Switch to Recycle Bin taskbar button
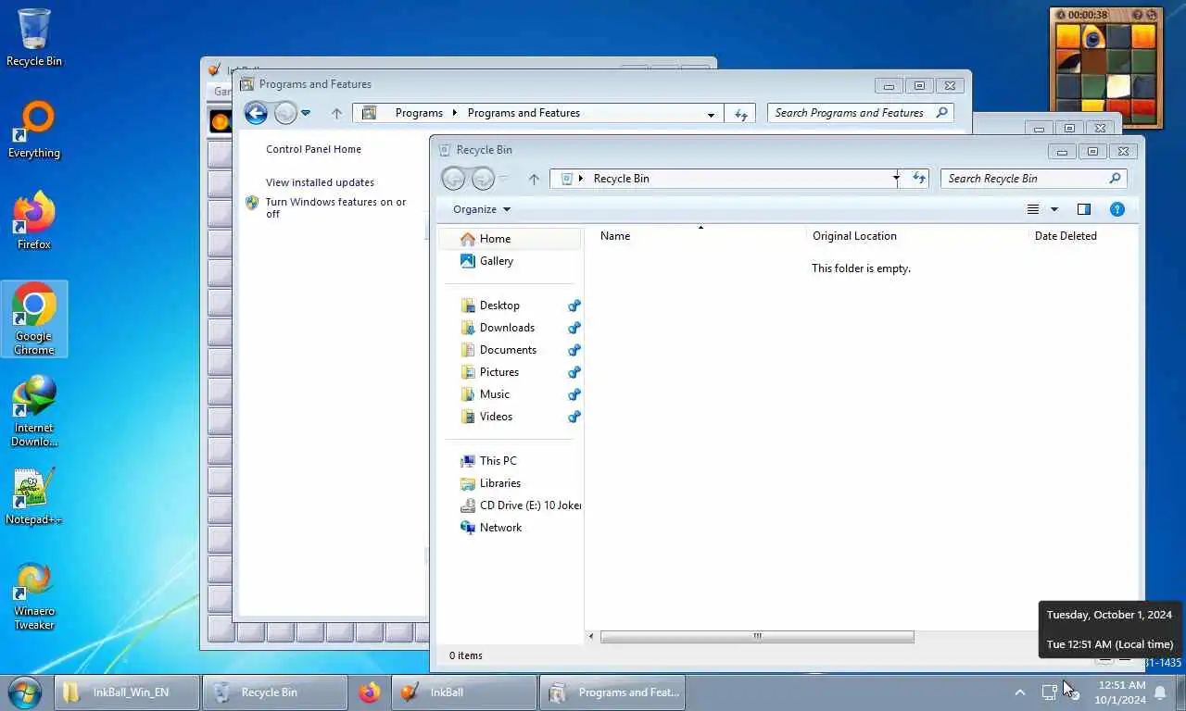1186x711 pixels. 275,692
